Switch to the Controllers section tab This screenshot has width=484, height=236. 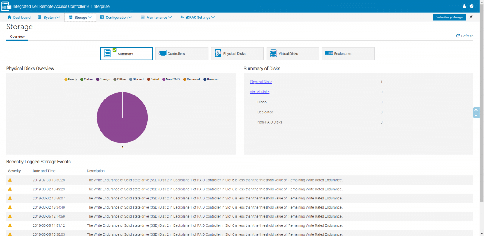pos(182,53)
